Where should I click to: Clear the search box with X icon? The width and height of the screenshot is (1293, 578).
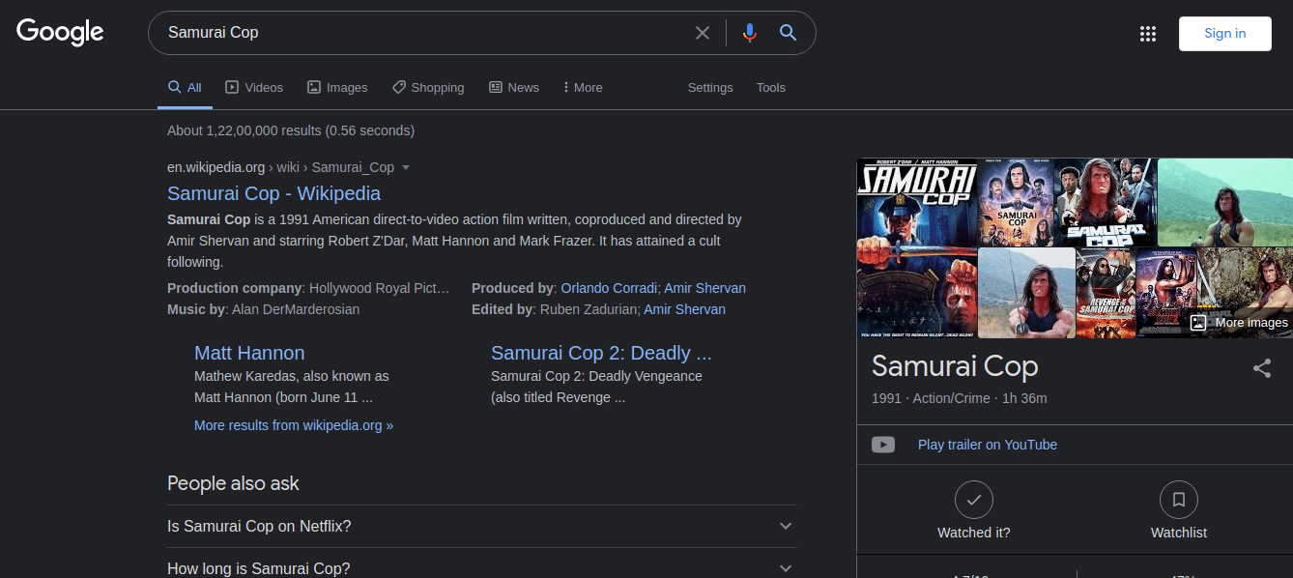coord(703,33)
